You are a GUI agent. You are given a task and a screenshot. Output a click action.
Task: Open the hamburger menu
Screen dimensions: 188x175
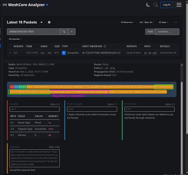pos(179,5)
